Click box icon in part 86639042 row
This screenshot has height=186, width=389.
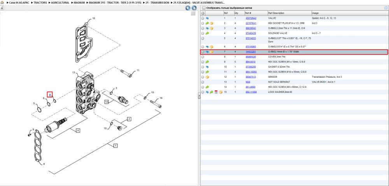[x=211, y=28]
